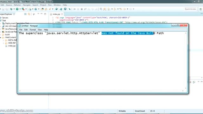Open the Help menu in Notepad

pos(46,30)
